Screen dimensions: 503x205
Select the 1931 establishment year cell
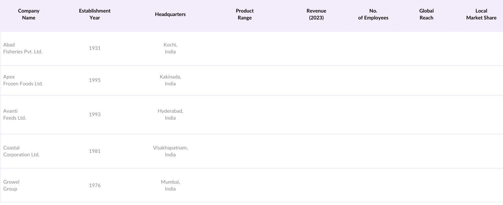point(95,48)
